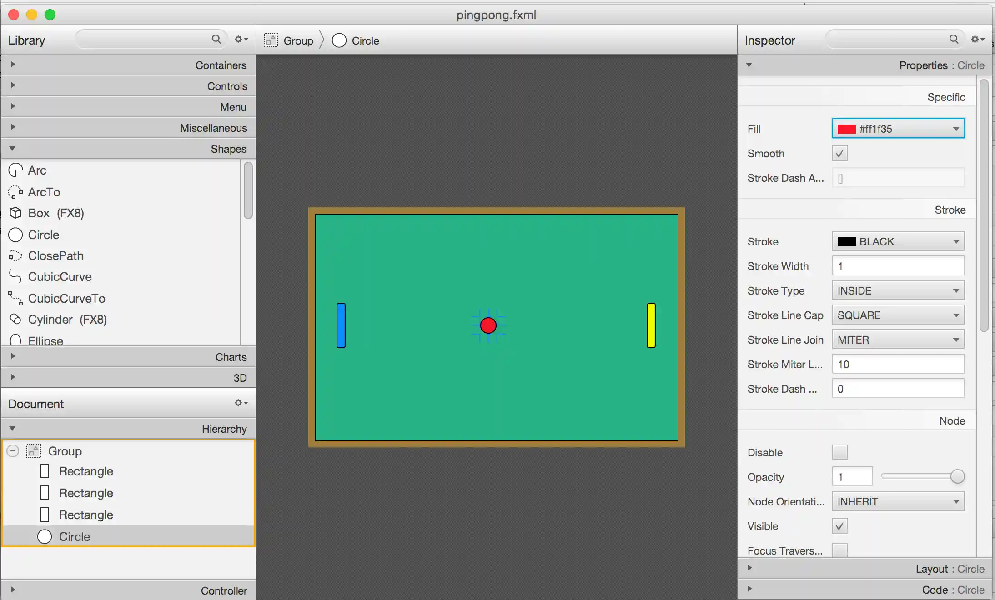Enable the Disable checkbox

coord(839,452)
